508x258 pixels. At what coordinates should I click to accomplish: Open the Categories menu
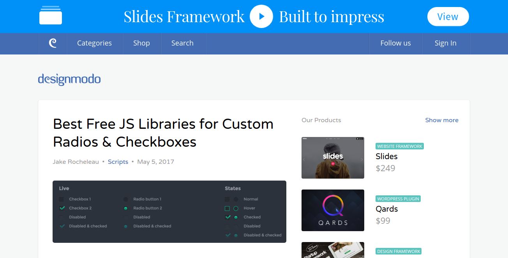pyautogui.click(x=95, y=43)
